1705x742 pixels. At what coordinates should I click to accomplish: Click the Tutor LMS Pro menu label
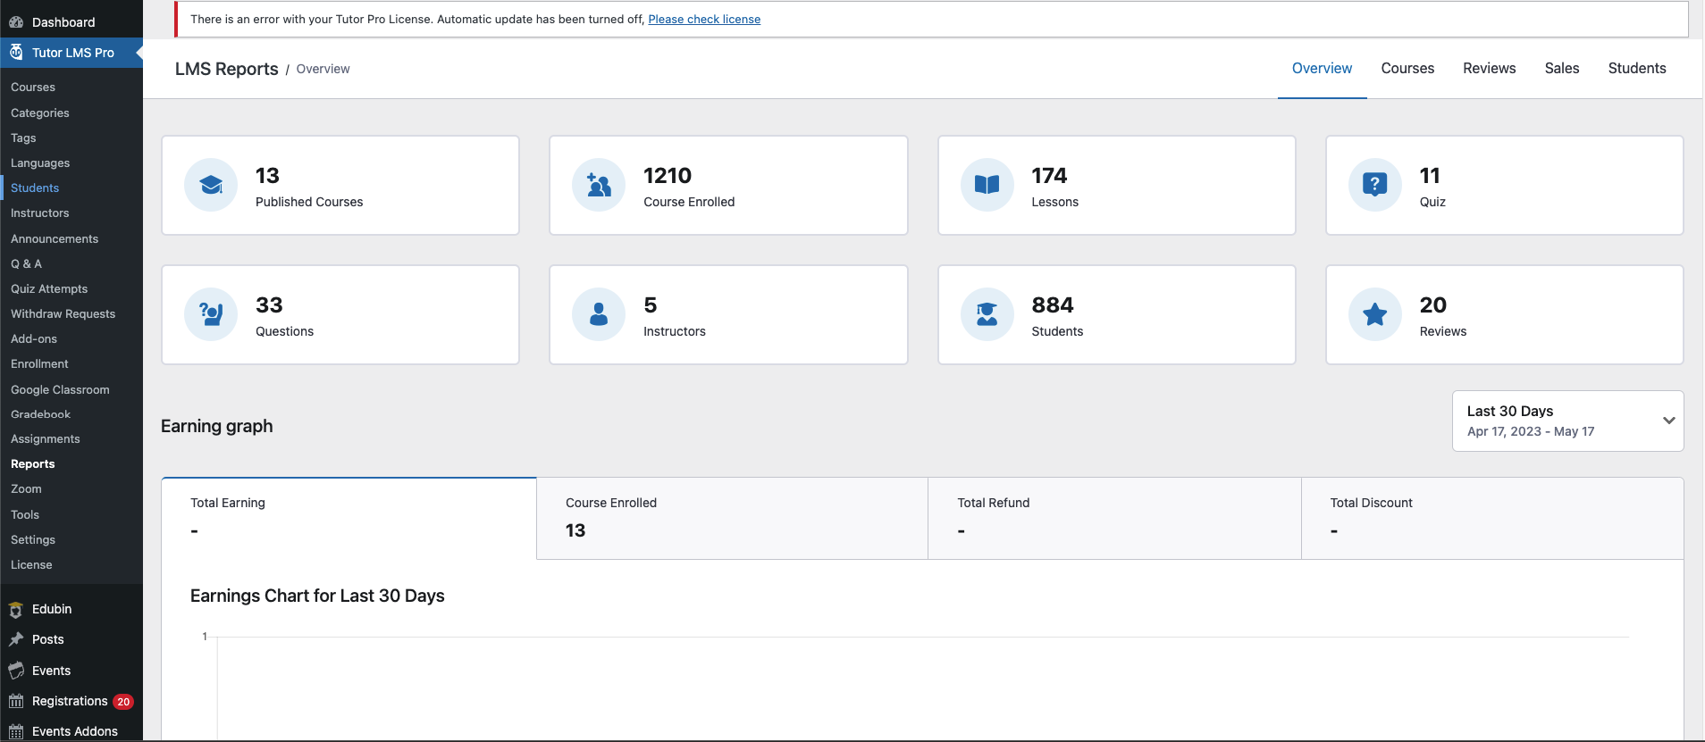tap(73, 53)
